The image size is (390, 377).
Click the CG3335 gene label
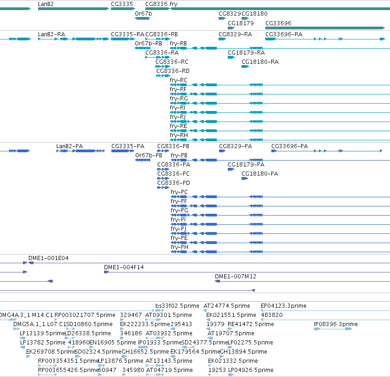[122, 4]
